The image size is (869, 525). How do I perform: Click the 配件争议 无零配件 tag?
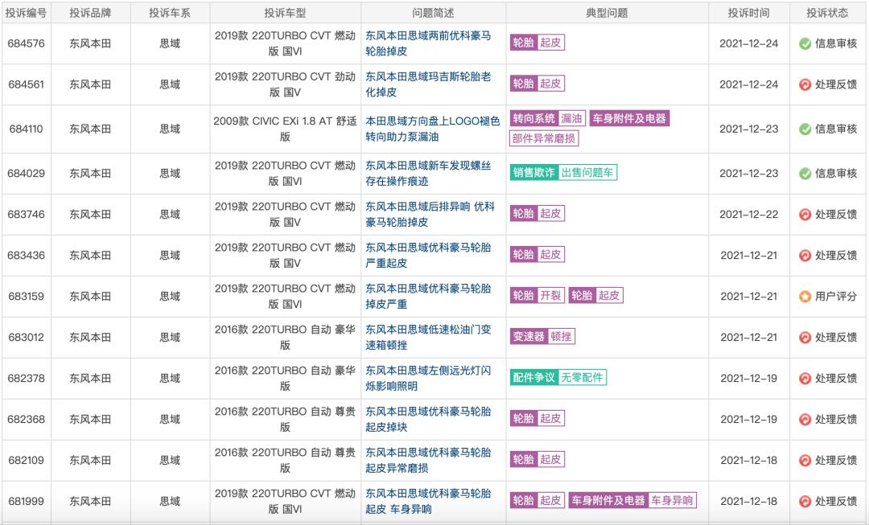(x=558, y=378)
